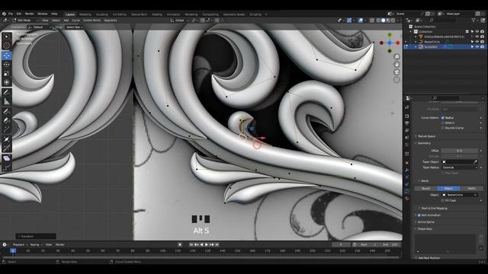Open the Render properties tab

coord(406,116)
